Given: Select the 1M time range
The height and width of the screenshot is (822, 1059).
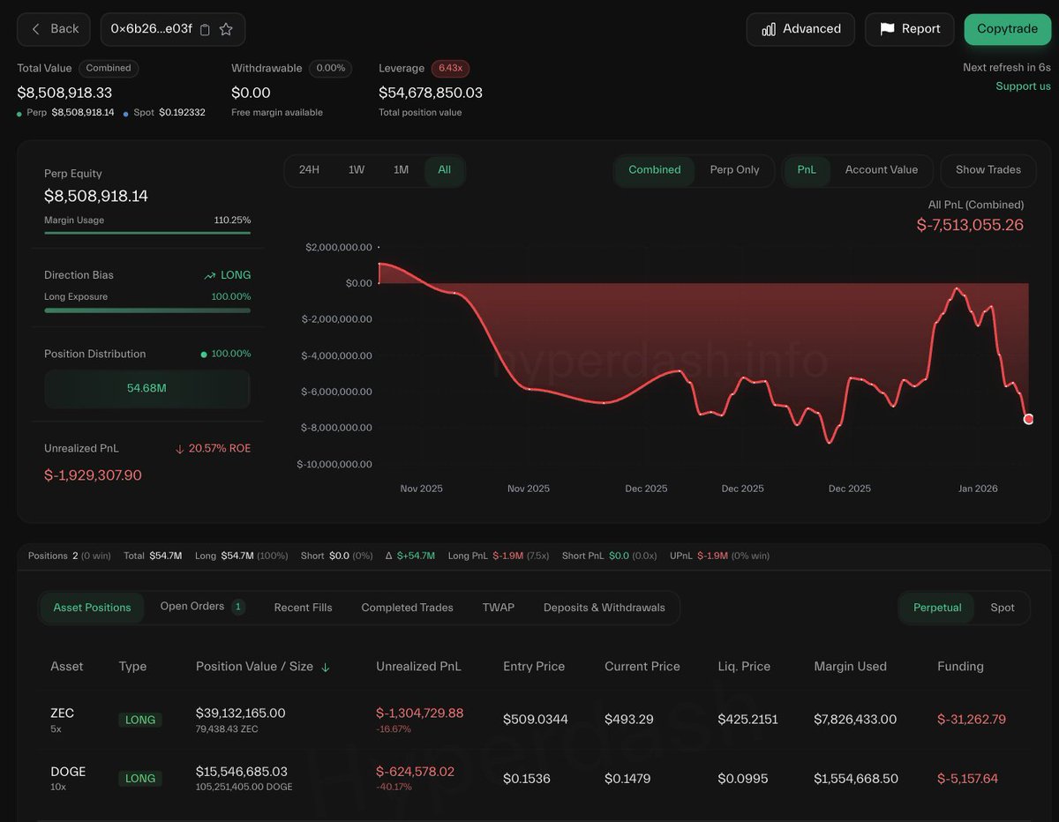Looking at the screenshot, I should (401, 170).
